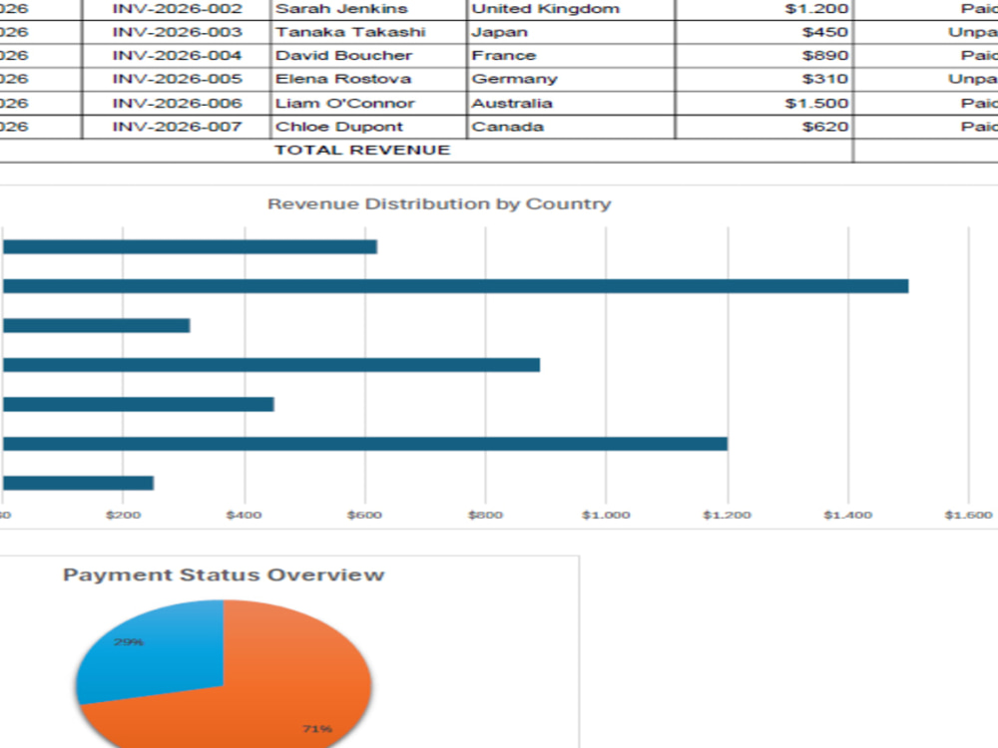Click the $1.500 amount cell
This screenshot has width=998, height=748.
pyautogui.click(x=763, y=103)
